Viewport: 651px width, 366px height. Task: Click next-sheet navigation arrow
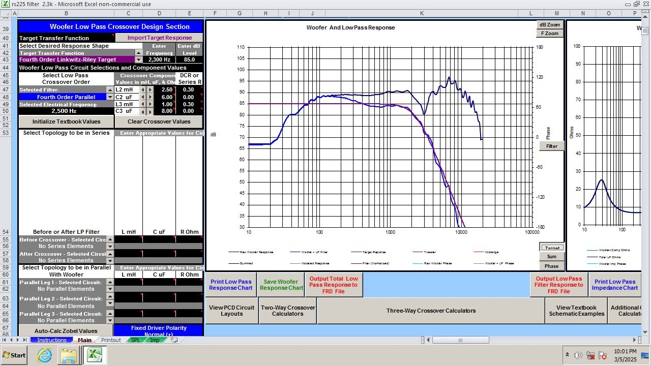18,340
